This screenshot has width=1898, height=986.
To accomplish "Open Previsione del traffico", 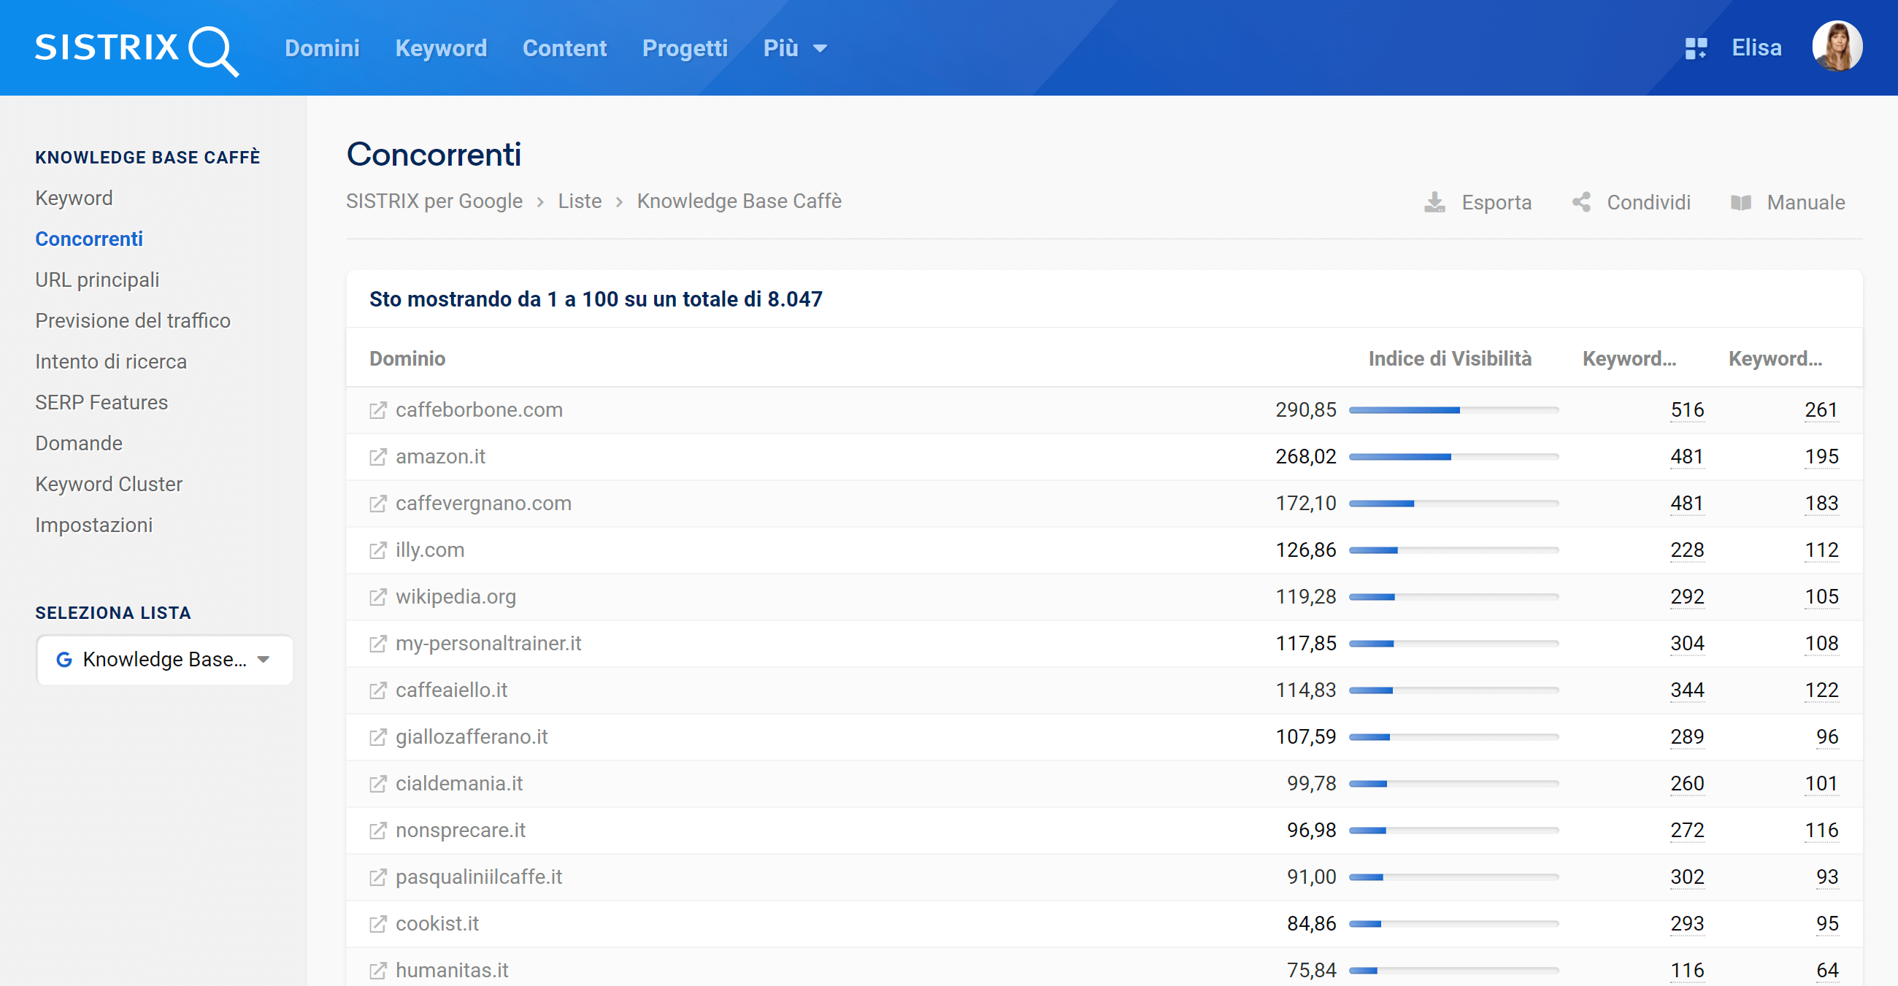I will (x=133, y=321).
